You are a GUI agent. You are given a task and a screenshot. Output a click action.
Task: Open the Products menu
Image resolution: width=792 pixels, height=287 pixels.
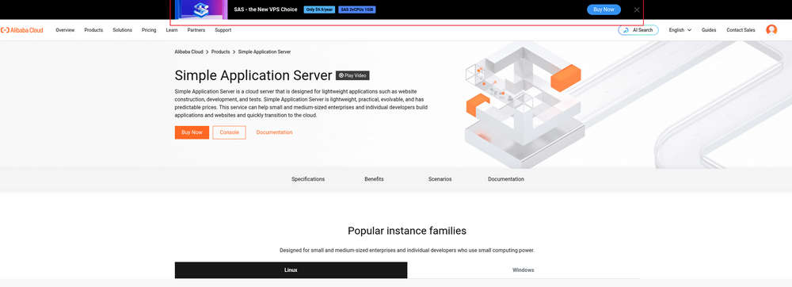click(x=93, y=30)
